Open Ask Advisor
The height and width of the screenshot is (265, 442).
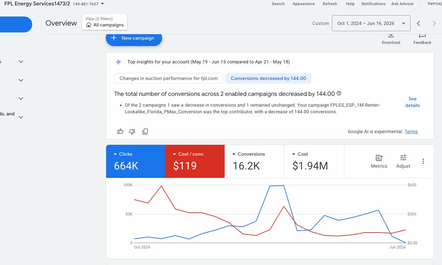(x=402, y=4)
